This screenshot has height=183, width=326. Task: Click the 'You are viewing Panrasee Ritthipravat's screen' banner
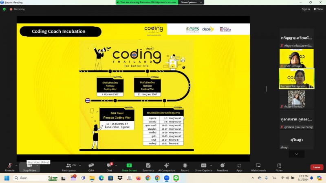[147, 2]
